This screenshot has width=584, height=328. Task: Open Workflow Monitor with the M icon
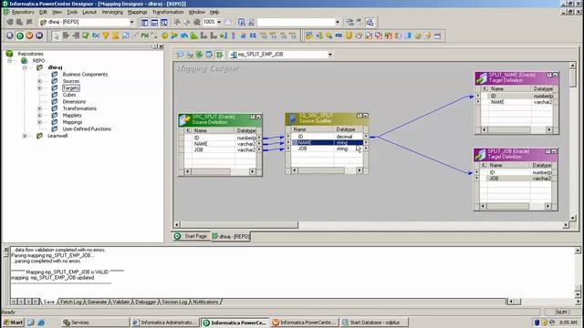pyautogui.click(x=39, y=36)
